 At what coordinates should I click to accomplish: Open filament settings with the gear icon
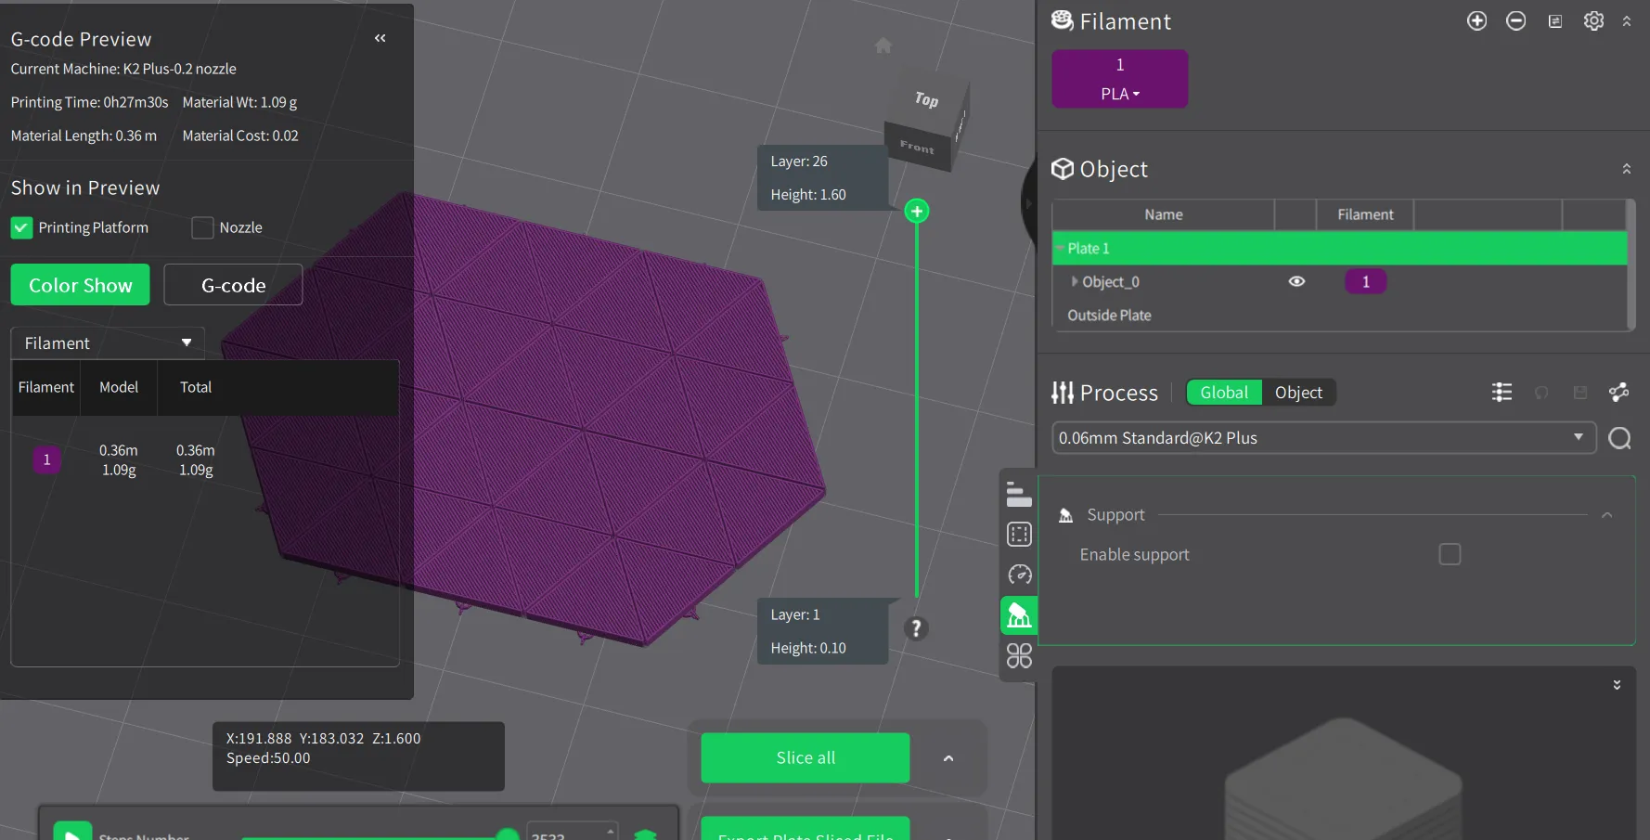click(1594, 20)
